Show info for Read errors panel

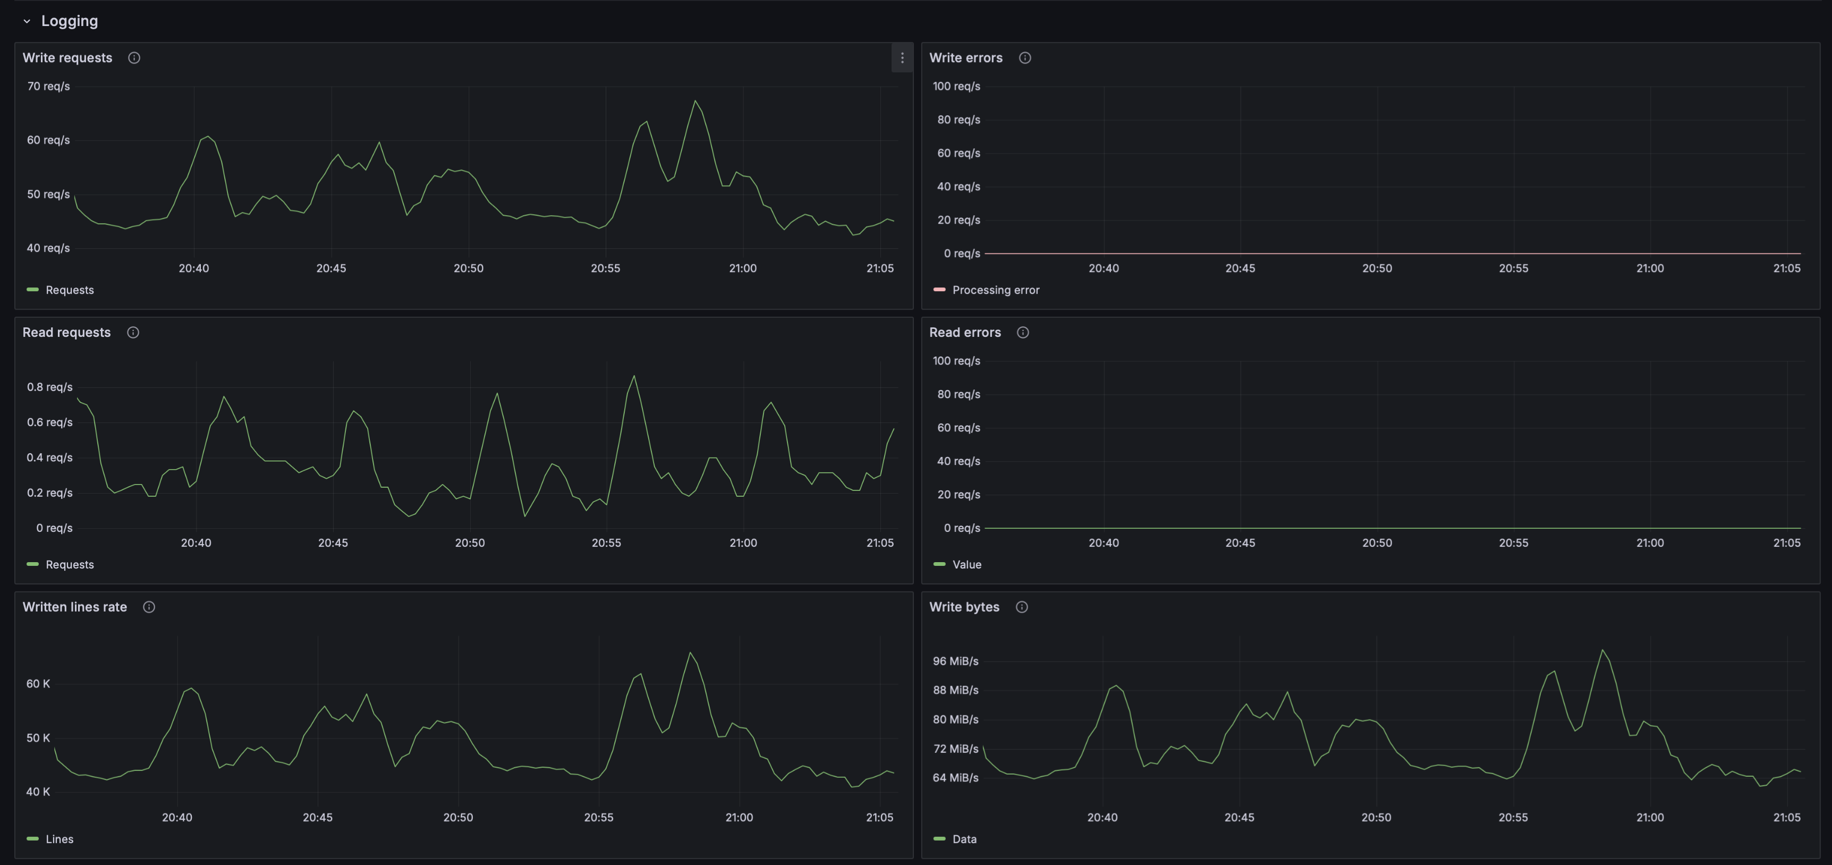(1023, 332)
